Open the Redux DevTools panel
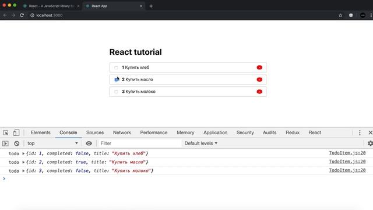 (x=293, y=132)
